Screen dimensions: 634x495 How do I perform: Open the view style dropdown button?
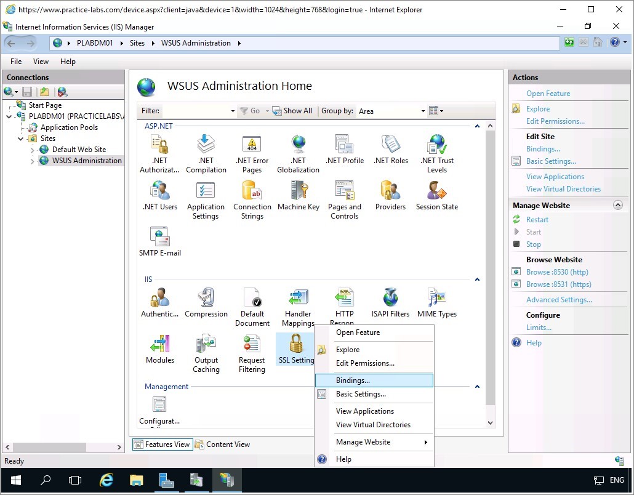tap(436, 110)
